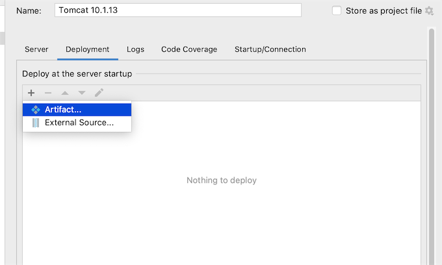Image resolution: width=442 pixels, height=265 pixels.
Task: Click the Add (+) deployment icon
Action: pos(31,93)
